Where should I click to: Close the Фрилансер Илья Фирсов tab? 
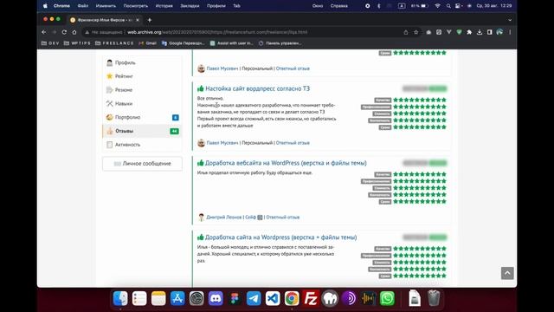tap(138, 20)
